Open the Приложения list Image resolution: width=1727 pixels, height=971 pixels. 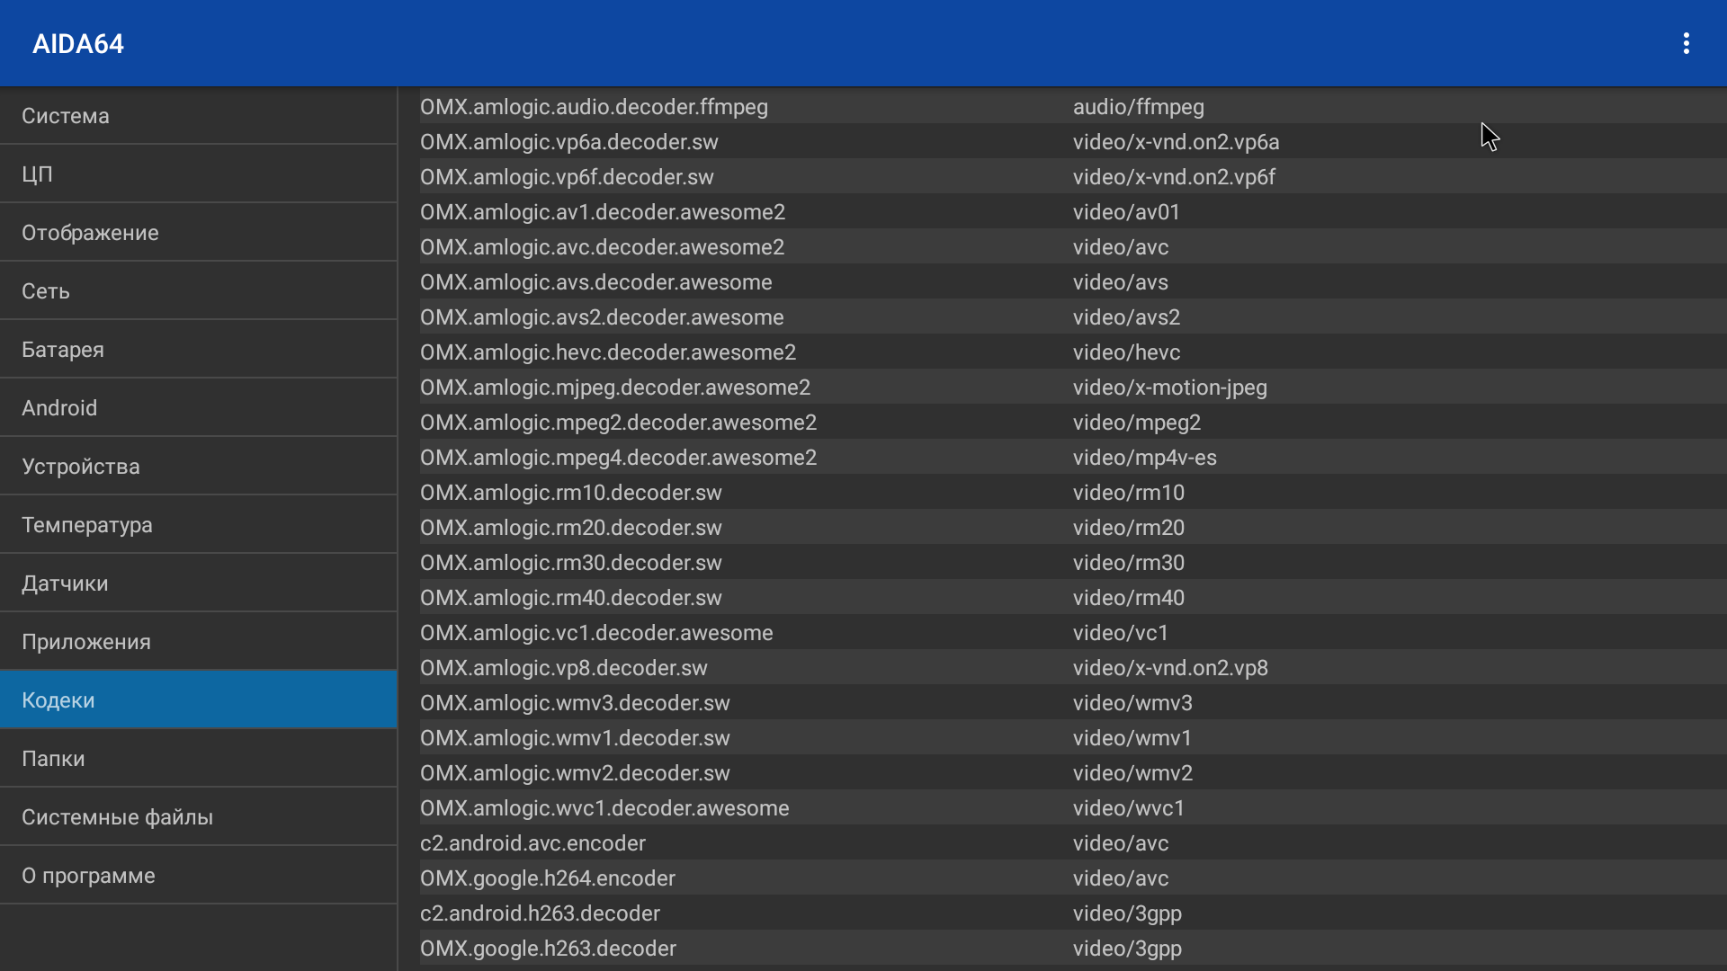click(x=198, y=642)
